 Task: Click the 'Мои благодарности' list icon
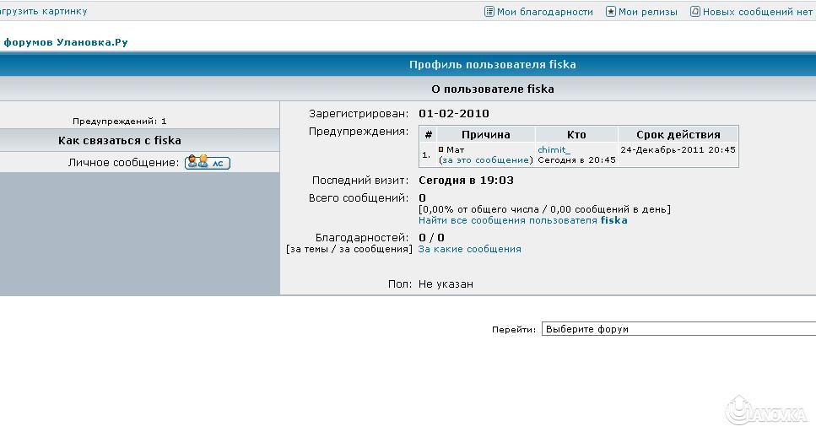click(x=489, y=12)
